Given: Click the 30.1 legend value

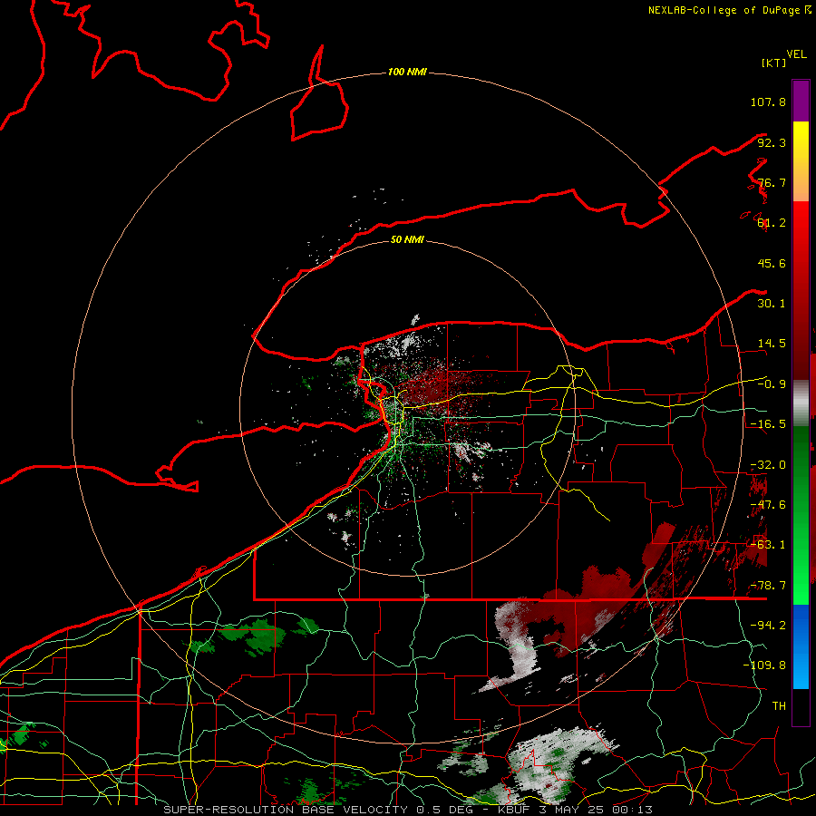Looking at the screenshot, I should pyautogui.click(x=772, y=304).
